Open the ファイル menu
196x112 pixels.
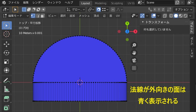coord(14,2)
